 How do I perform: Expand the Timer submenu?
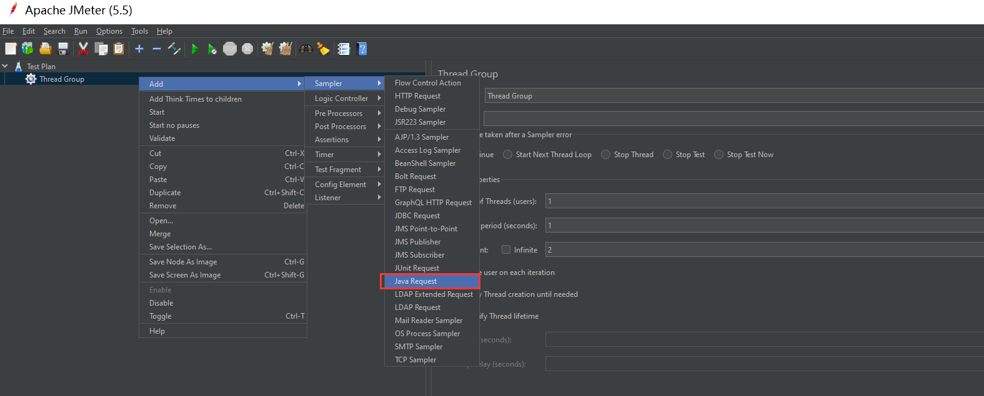(x=345, y=155)
